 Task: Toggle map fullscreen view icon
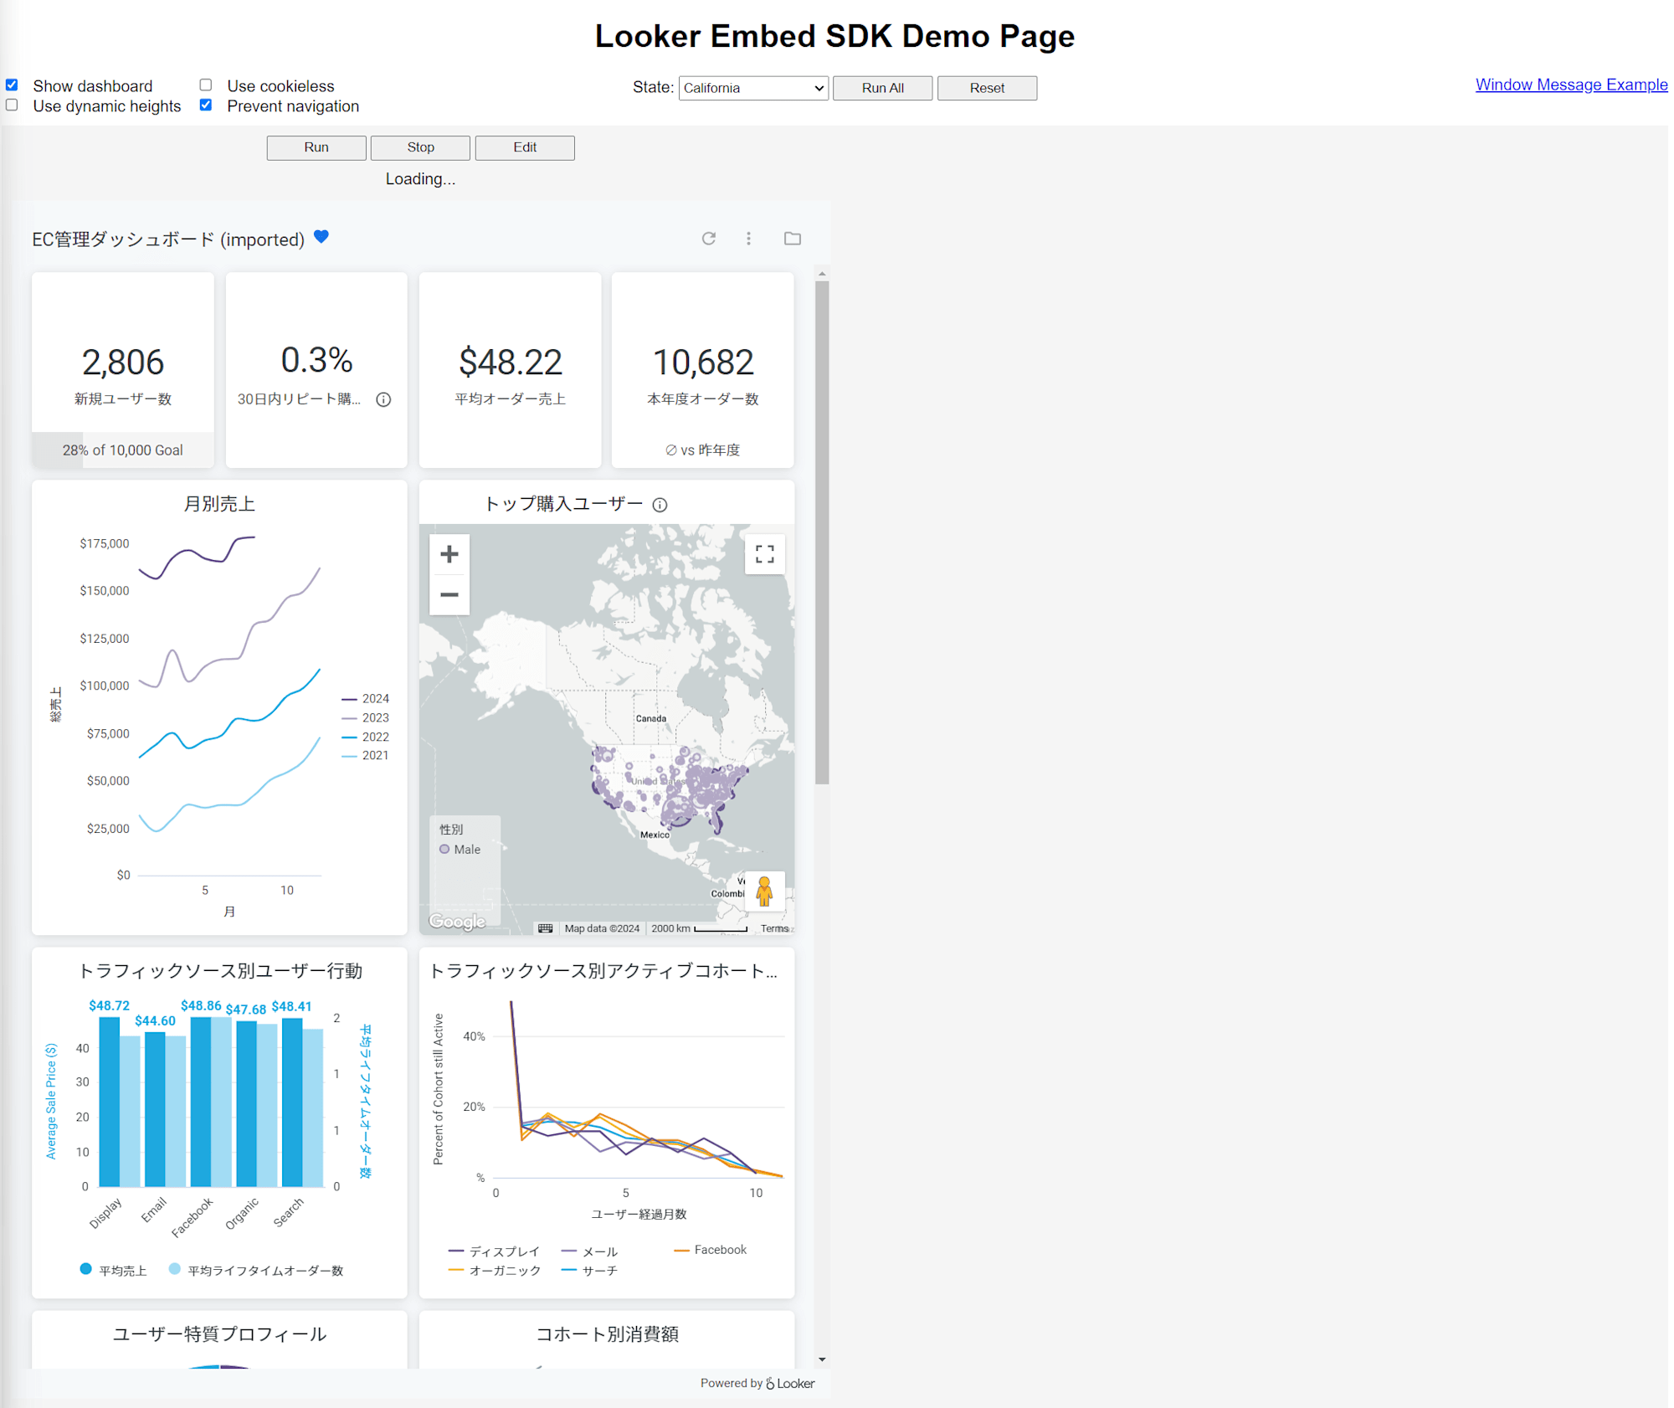[x=767, y=555]
